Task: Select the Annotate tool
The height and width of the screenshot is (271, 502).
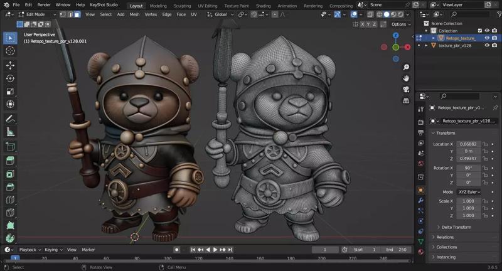Action: 10,119
